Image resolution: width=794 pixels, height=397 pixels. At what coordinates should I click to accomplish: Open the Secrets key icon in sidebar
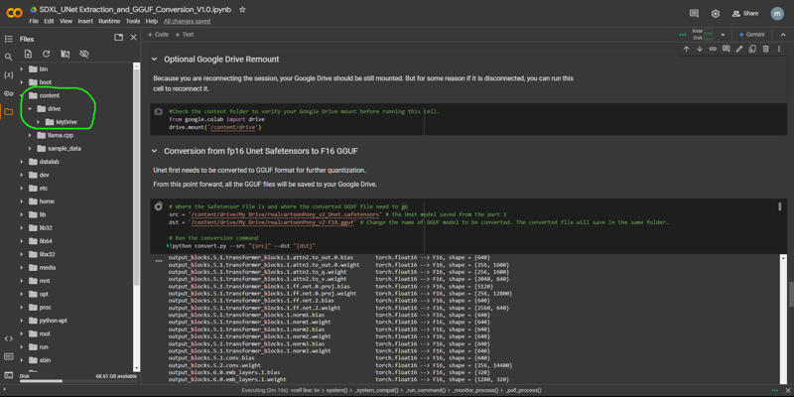[x=9, y=93]
